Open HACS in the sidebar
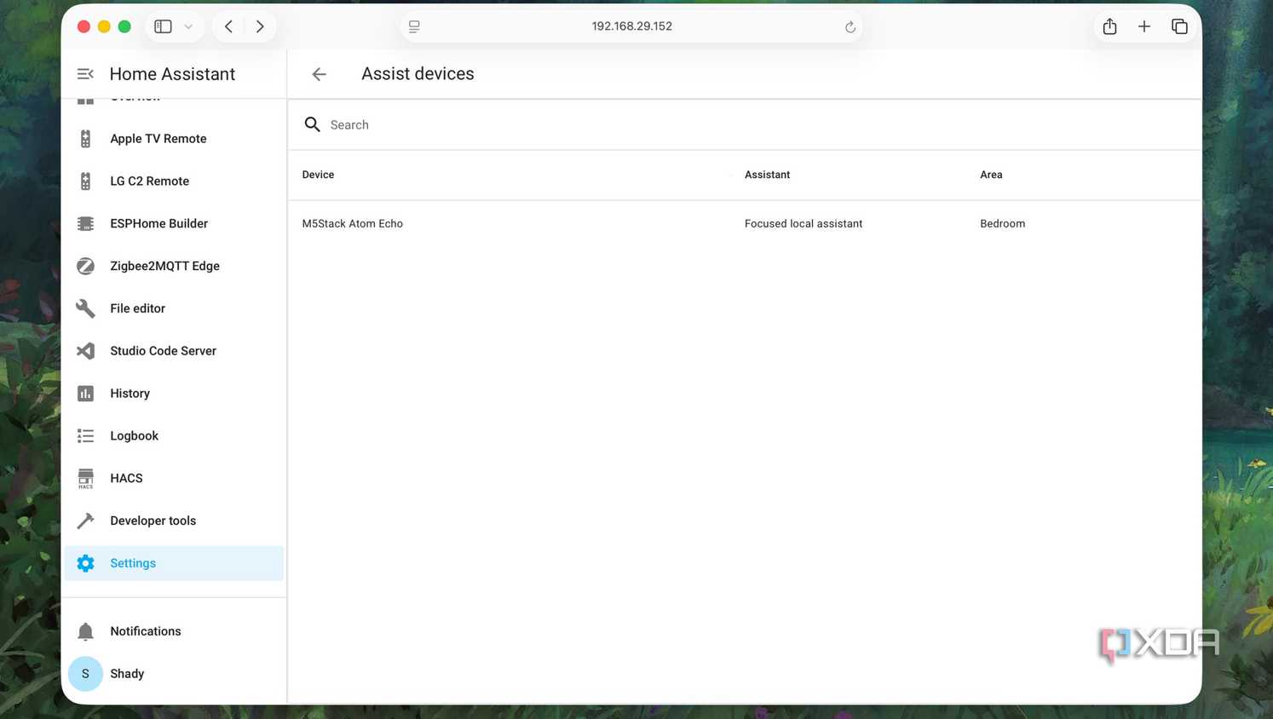This screenshot has height=719, width=1273. pos(174,479)
